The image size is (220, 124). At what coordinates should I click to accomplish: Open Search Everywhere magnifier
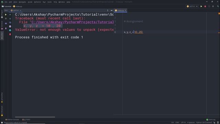click(x=218, y=6)
